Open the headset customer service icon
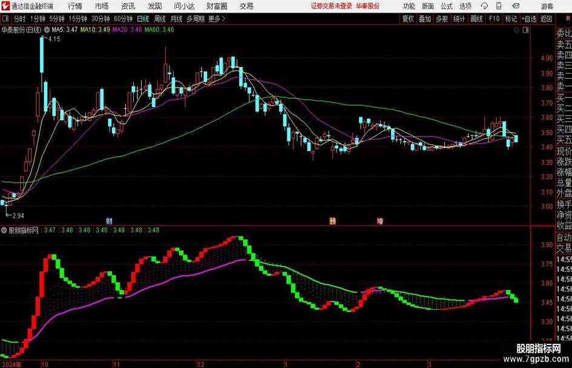Image resolution: width=572 pixels, height=368 pixels. (484, 6)
